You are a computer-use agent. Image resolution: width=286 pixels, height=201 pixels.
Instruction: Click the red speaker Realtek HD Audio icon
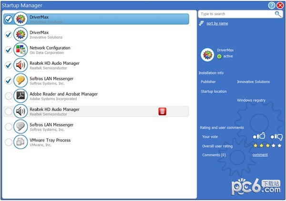[20, 65]
